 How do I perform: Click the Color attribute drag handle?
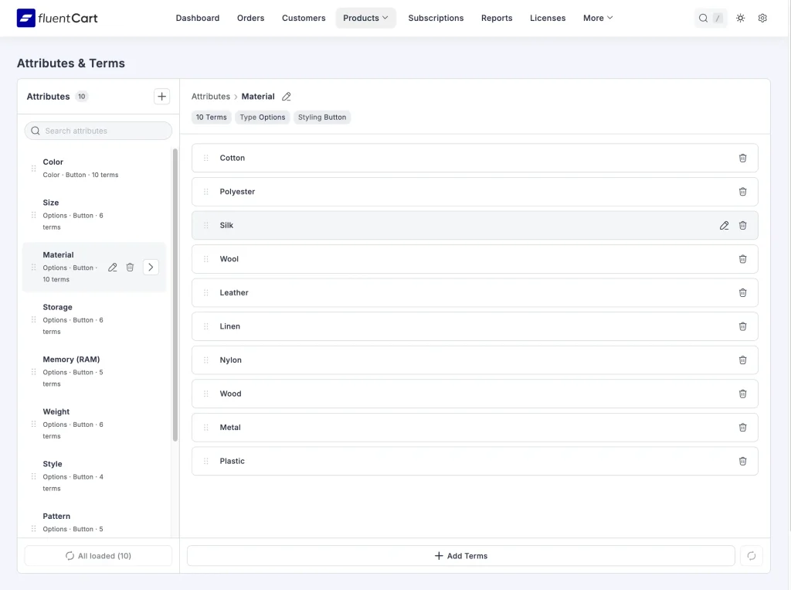point(33,169)
